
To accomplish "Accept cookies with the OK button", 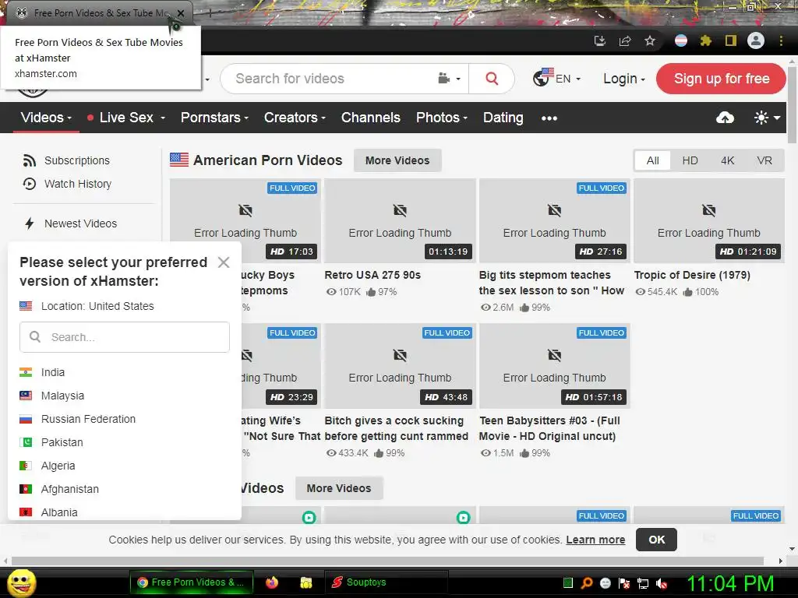I will point(656,540).
